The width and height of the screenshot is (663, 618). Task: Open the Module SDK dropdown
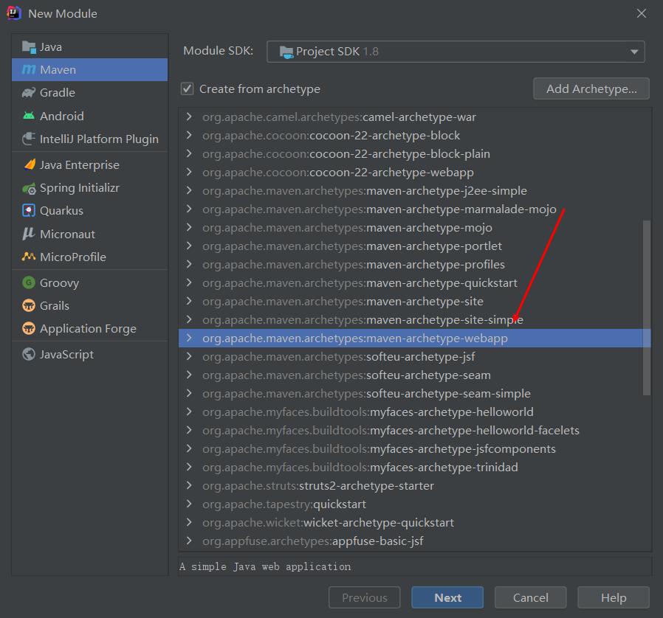point(456,52)
